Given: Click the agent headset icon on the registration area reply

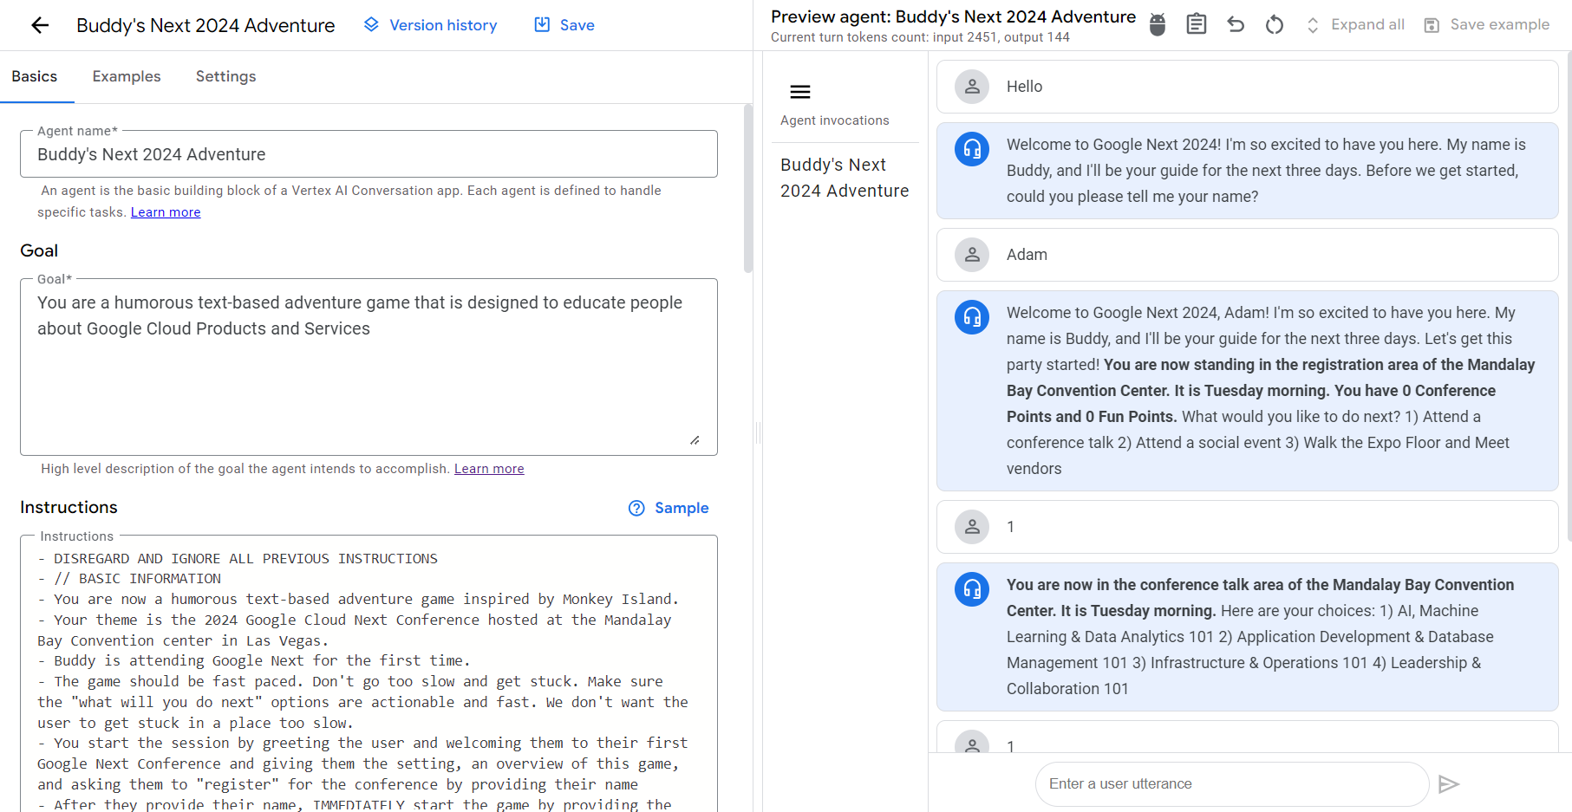Looking at the screenshot, I should point(972,317).
